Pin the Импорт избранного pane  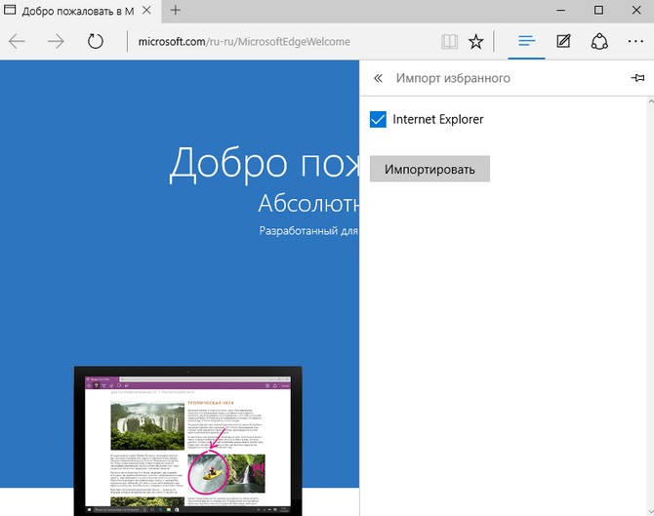pyautogui.click(x=637, y=78)
